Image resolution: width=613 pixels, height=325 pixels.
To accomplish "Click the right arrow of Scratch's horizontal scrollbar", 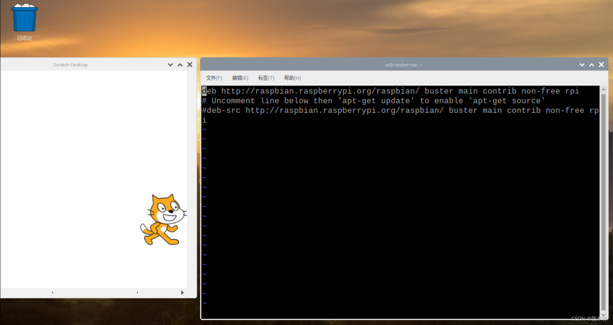I will [x=182, y=293].
